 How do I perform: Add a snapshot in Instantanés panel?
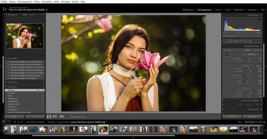point(43,82)
